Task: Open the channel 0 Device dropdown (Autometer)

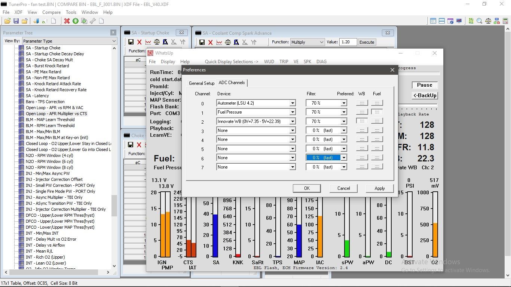Action: point(293,103)
